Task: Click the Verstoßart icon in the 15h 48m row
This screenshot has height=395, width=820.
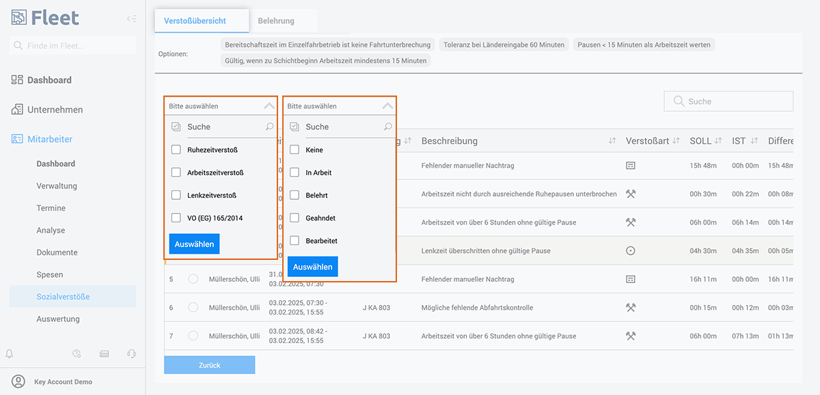Action: coord(631,165)
